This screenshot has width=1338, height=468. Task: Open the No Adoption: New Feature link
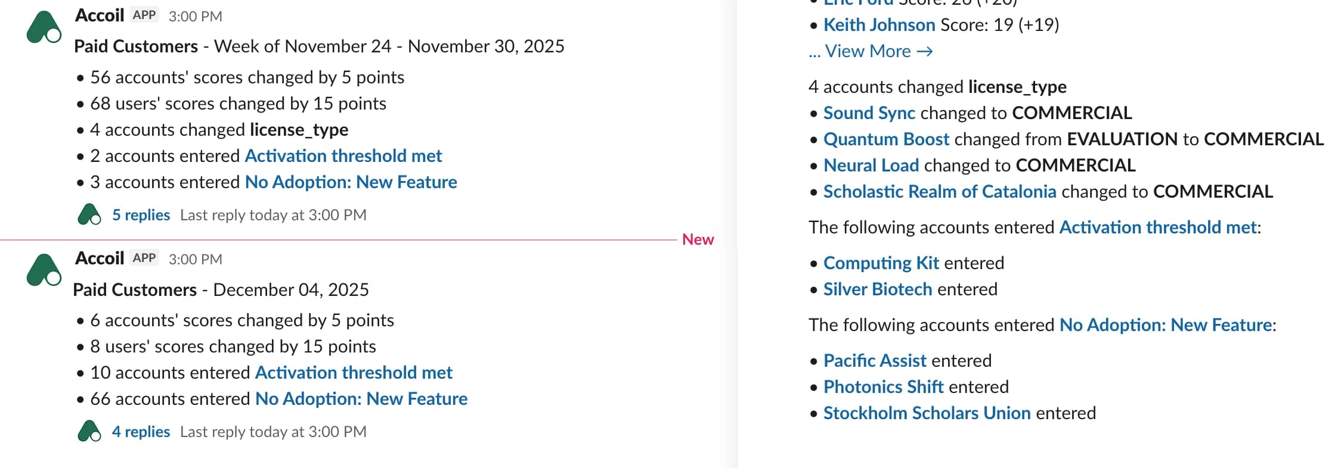351,182
